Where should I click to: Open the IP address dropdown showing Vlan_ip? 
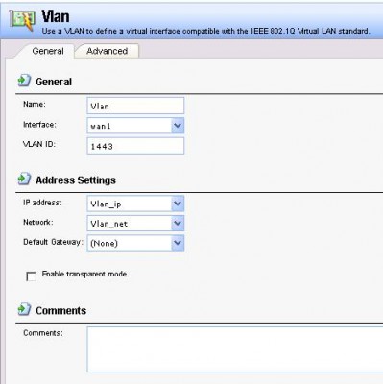coord(135,204)
